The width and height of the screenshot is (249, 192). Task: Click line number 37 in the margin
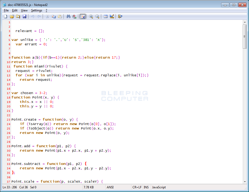(x=8, y=182)
